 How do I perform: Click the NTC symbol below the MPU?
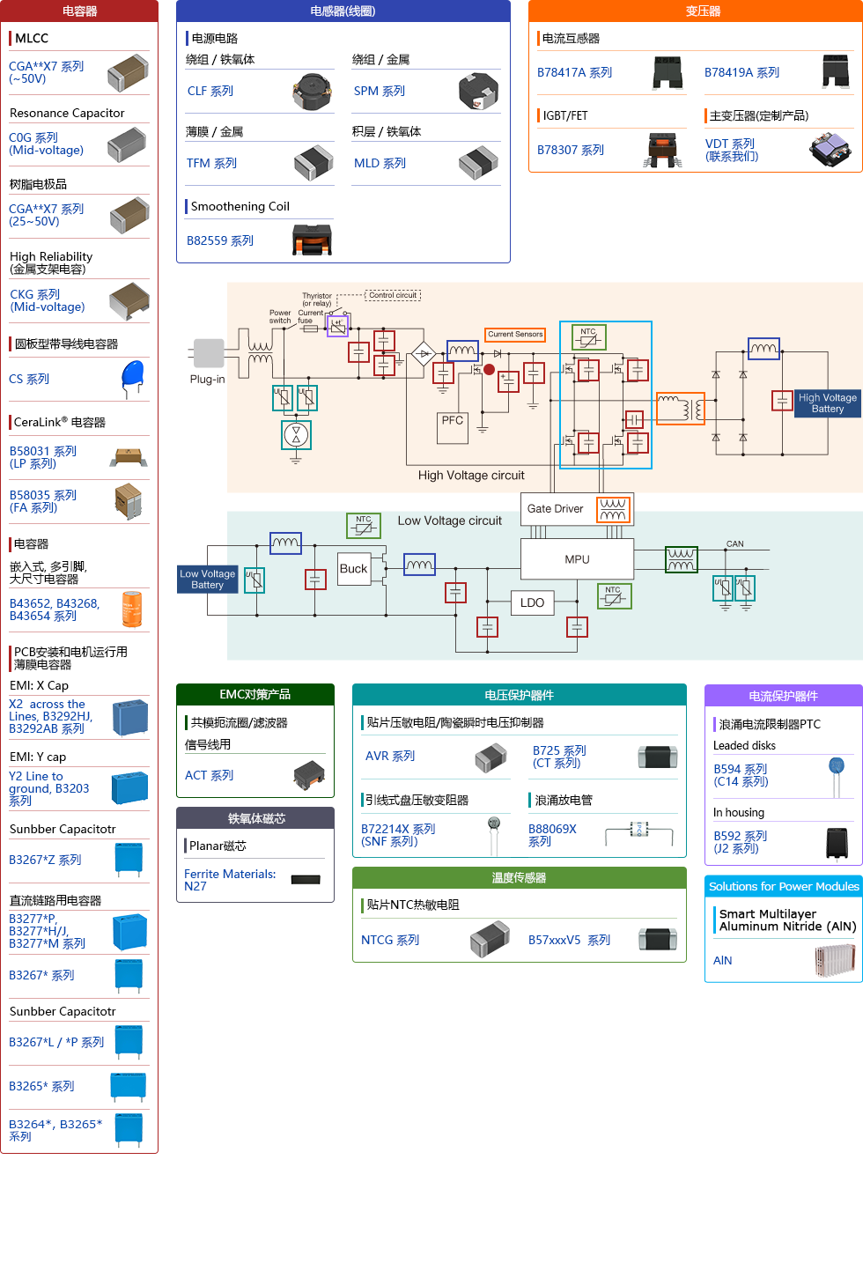(613, 596)
